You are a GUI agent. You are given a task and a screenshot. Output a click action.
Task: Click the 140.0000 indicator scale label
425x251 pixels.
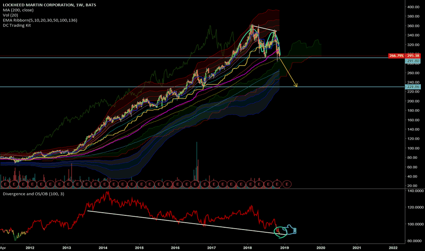pos(415,191)
